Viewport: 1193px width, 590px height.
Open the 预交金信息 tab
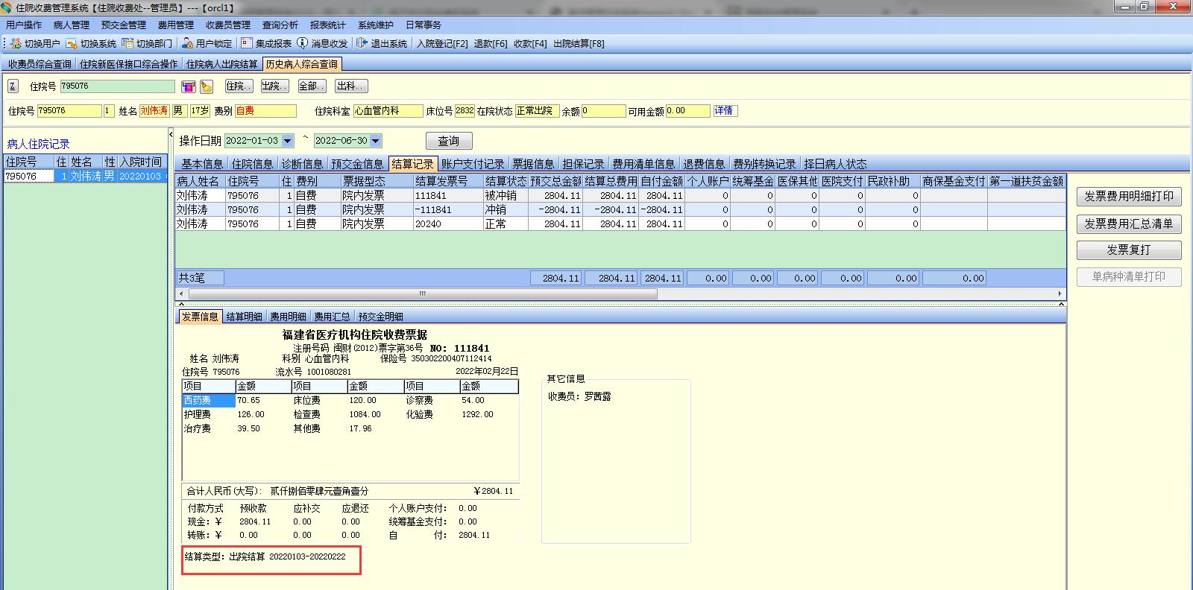click(357, 164)
